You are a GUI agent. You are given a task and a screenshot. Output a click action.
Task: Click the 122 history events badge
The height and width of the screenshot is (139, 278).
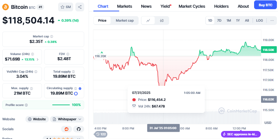[101, 134]
